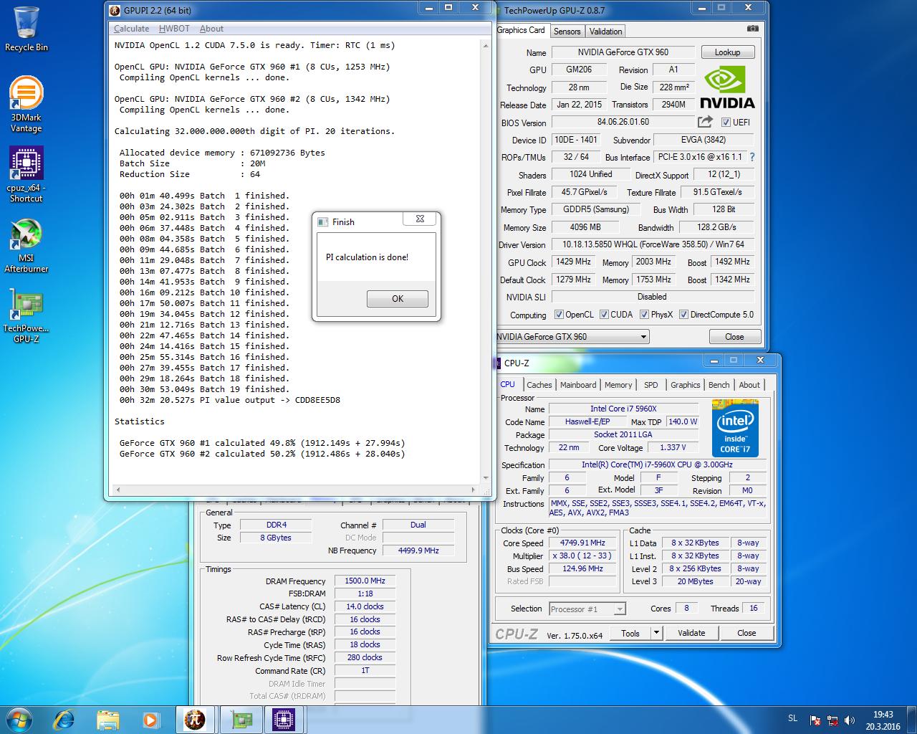Open the About menu in GPUPI
917x734 pixels.
point(211,29)
